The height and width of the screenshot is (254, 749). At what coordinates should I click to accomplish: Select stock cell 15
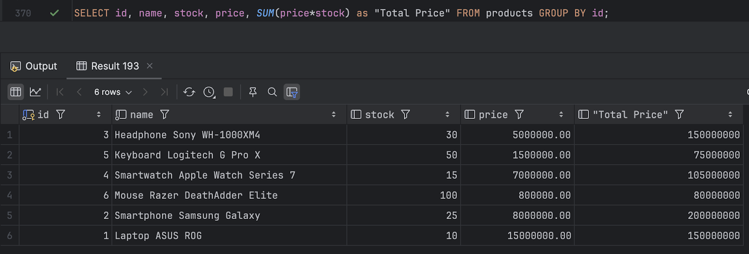pos(404,175)
